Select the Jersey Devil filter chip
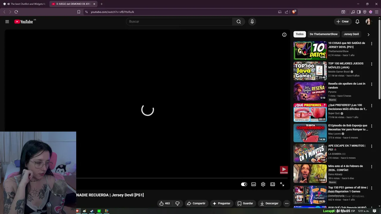Viewport: 381px width, 214px height. 351,34
